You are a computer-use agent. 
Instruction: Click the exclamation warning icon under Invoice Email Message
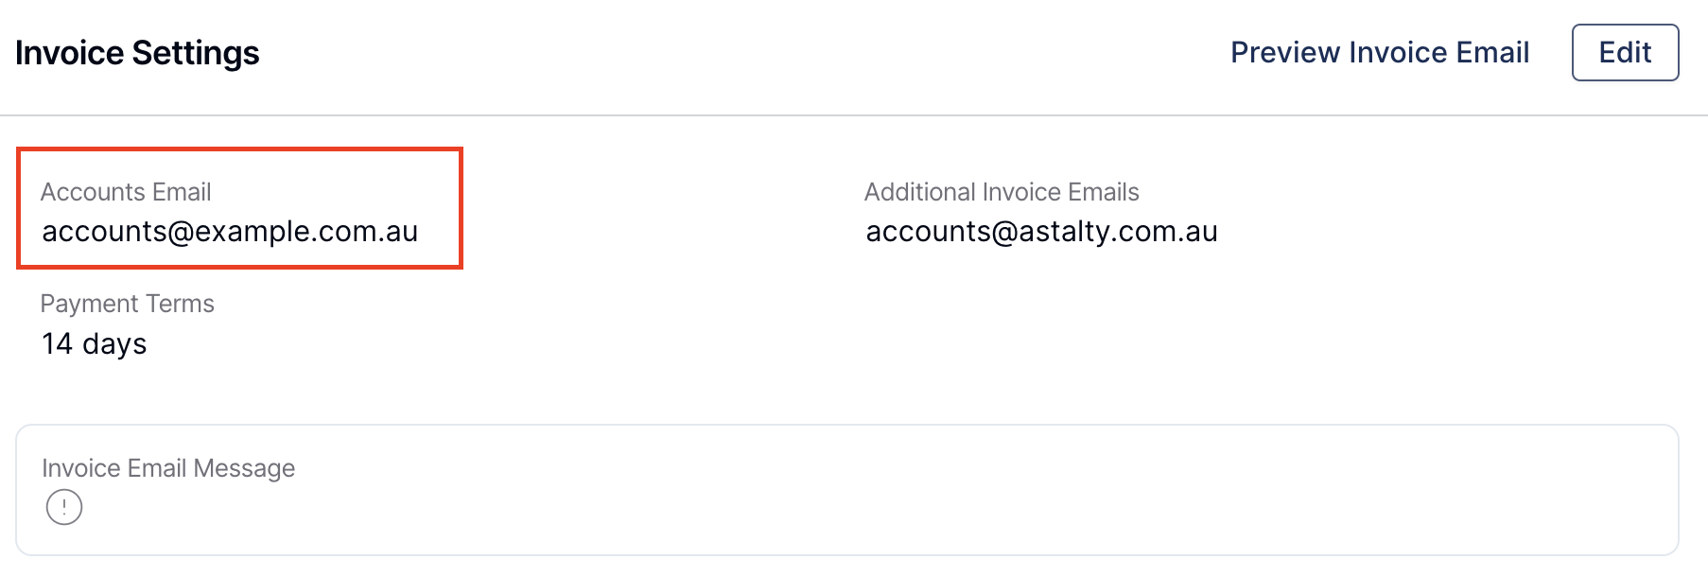tap(64, 507)
